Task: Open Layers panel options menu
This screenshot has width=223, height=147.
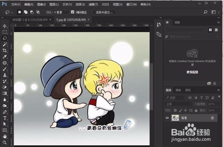Action: pos(218,90)
